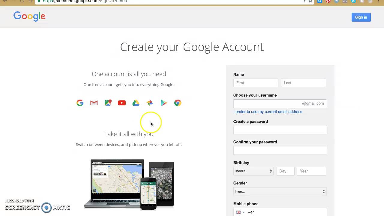Click the Pinterest extension icon in browser toolbar
Screen dimensions: 384x216
tap(328, 1)
